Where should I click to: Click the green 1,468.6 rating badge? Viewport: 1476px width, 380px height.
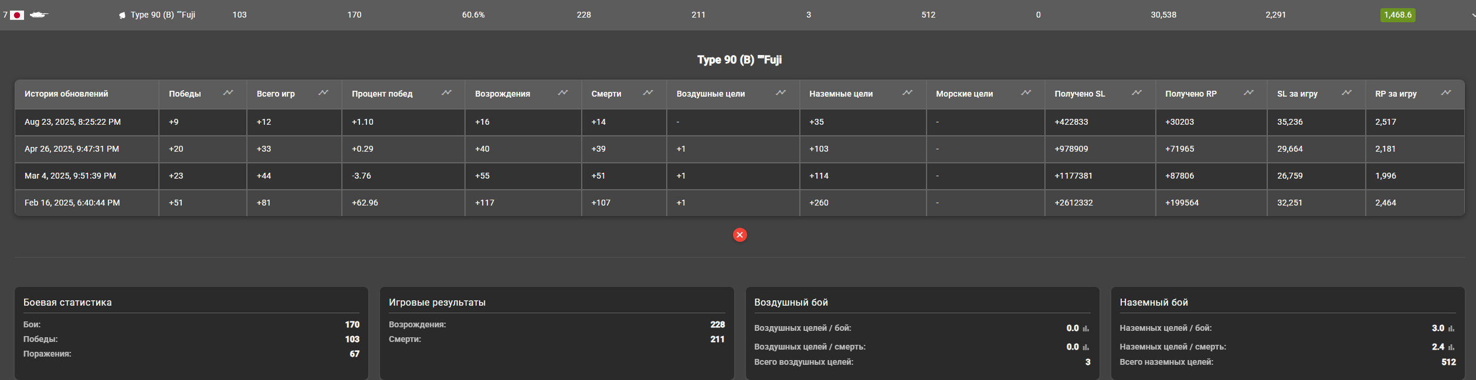pos(1397,15)
